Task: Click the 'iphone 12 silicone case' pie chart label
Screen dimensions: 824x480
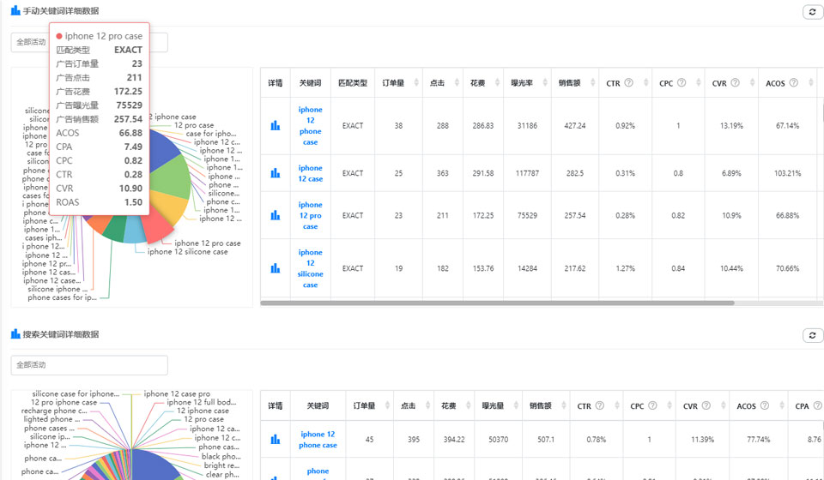Action: [x=188, y=252]
